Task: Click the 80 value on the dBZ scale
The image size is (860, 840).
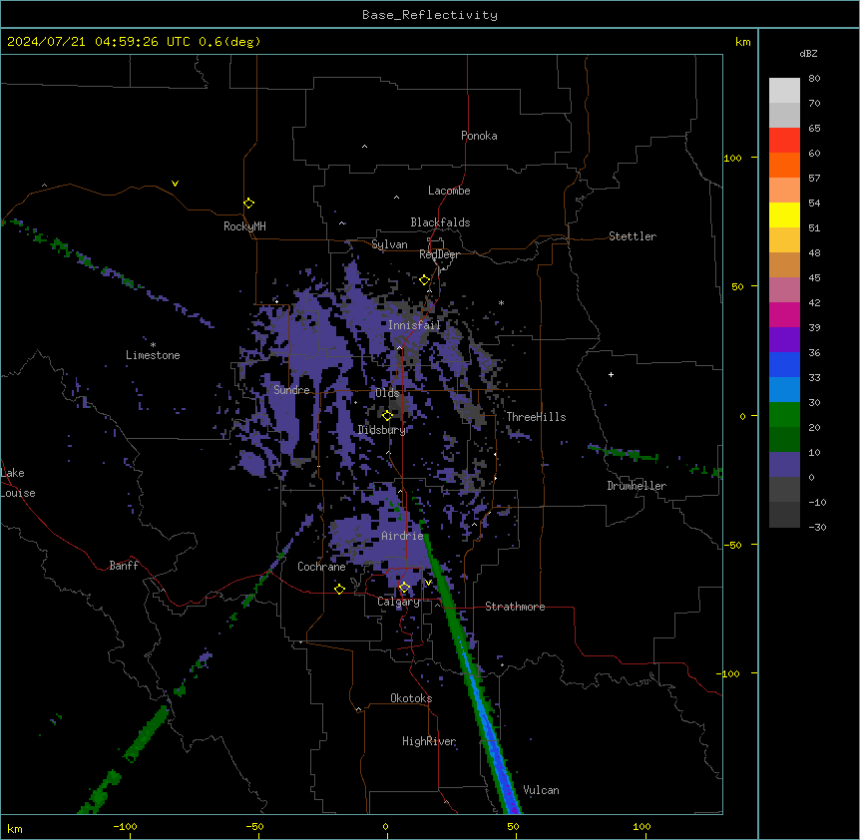Action: (x=814, y=79)
